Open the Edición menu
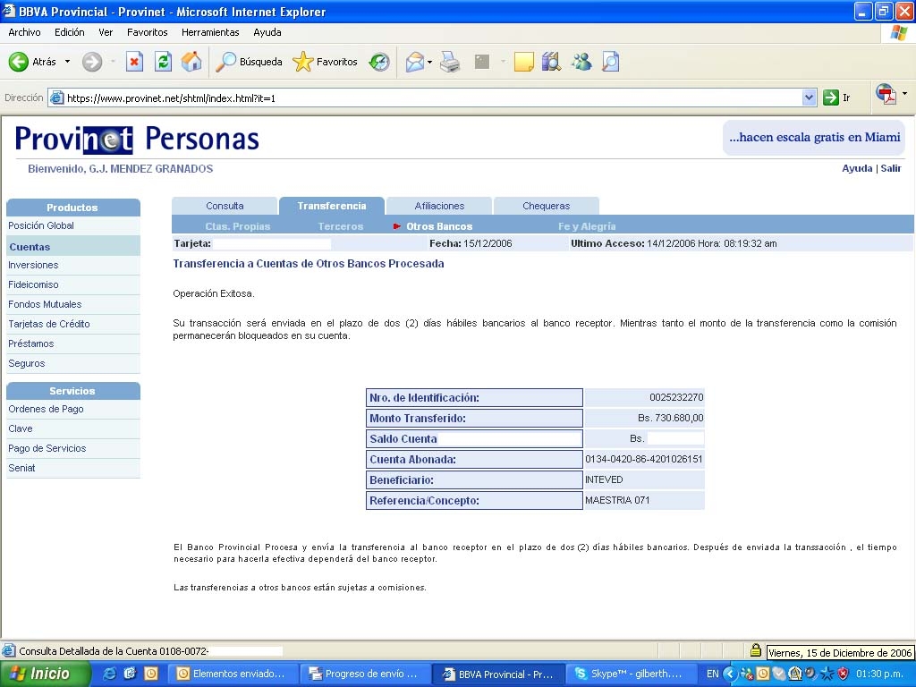The image size is (916, 687). pyautogui.click(x=70, y=33)
